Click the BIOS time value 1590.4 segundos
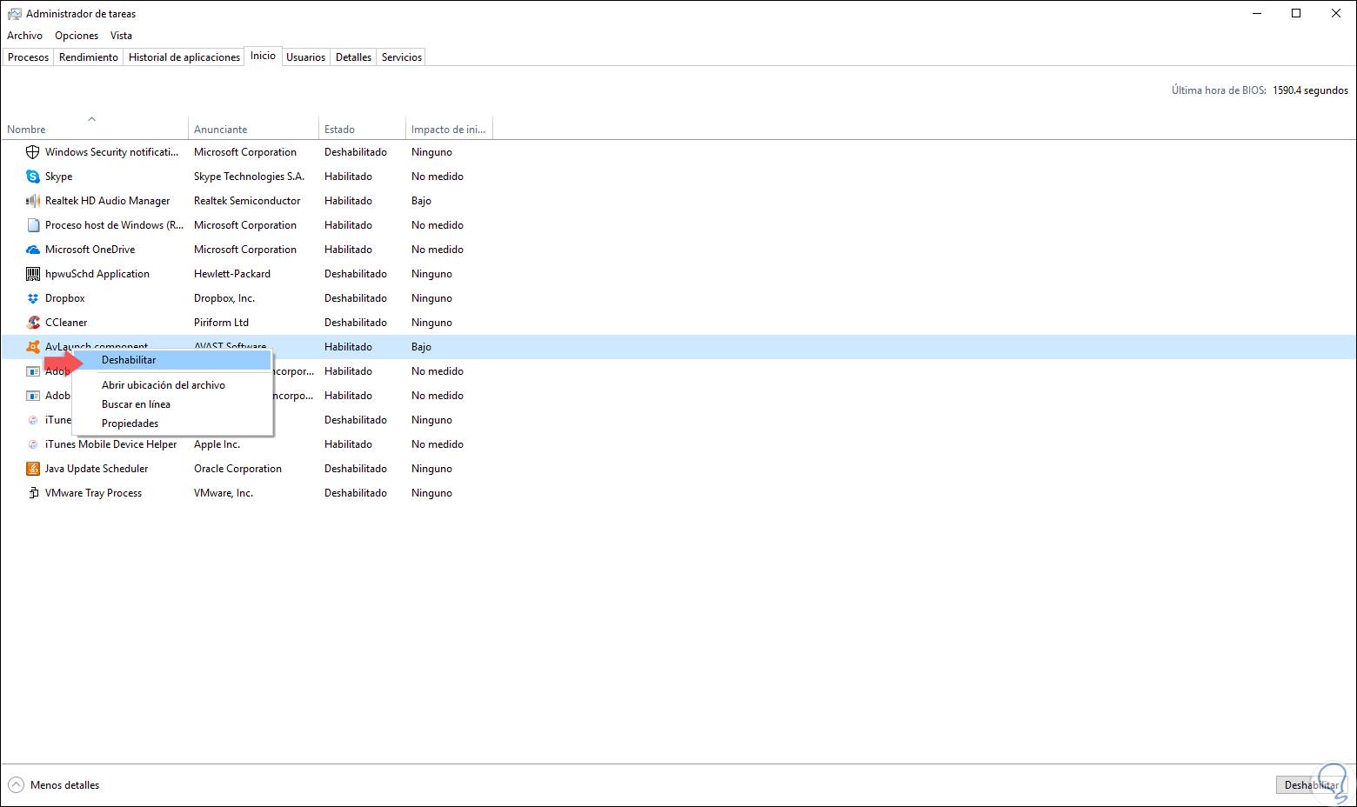 (x=1310, y=90)
